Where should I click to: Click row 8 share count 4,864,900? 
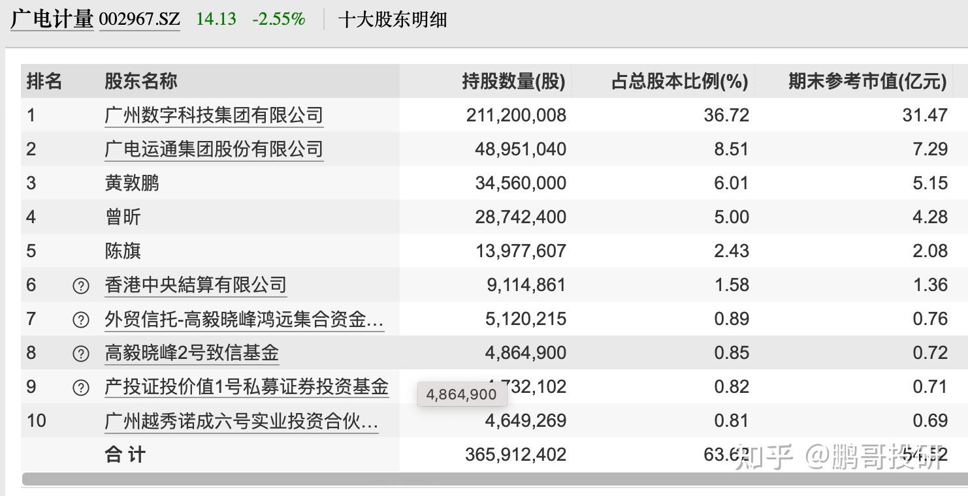526,353
